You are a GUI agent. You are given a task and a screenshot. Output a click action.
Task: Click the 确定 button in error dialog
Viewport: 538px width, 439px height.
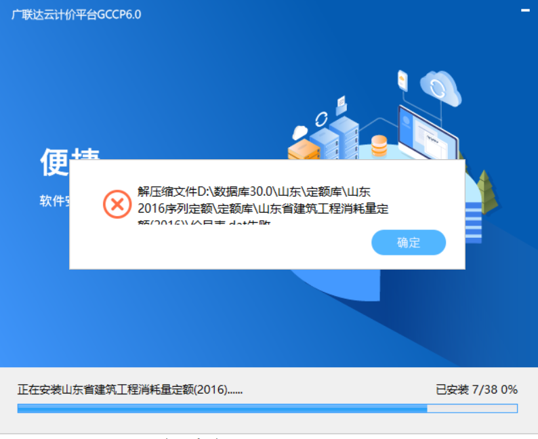(x=409, y=243)
